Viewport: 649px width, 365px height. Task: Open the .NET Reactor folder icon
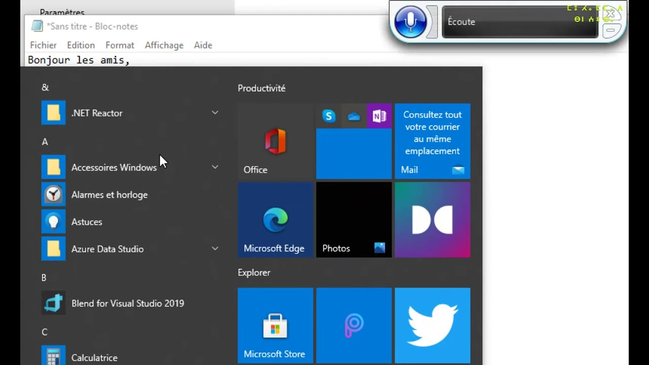pos(53,113)
